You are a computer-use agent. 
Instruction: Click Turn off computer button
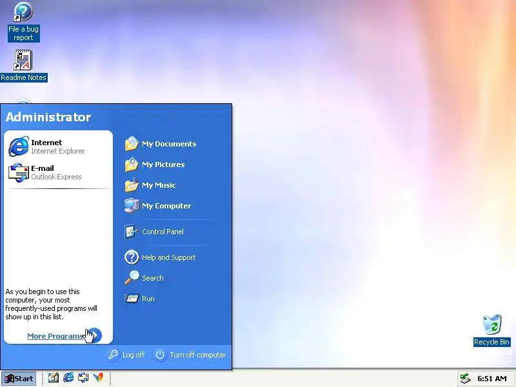click(190, 355)
